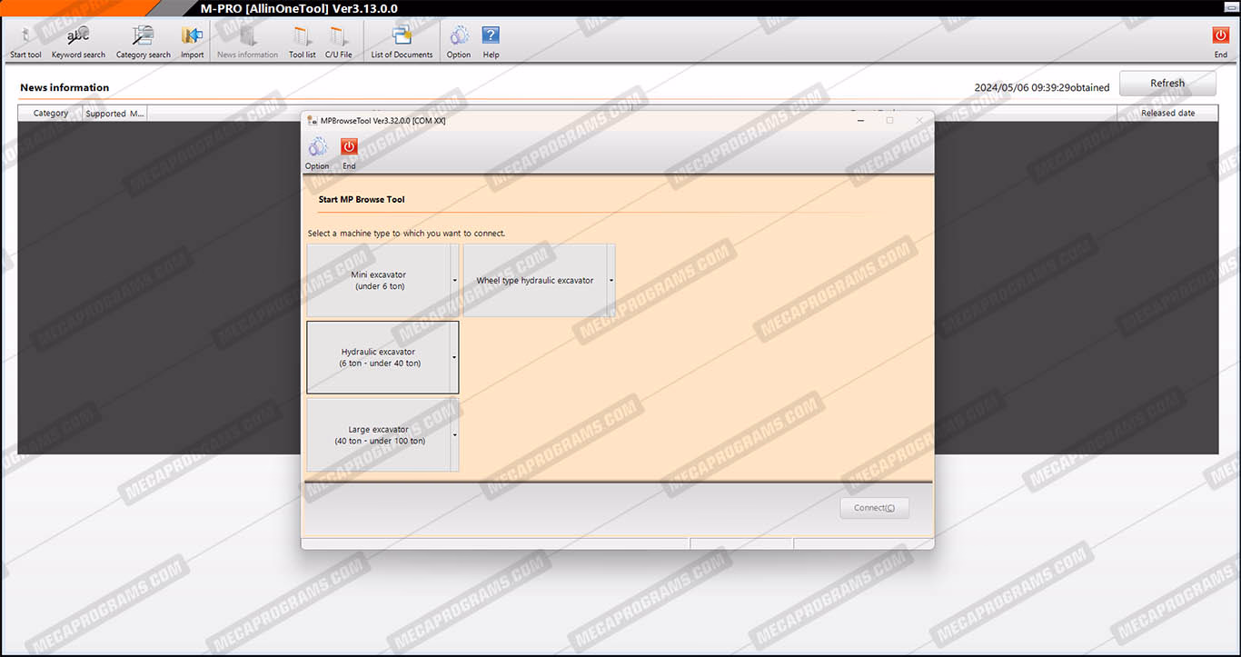Open Keyword search in toolbar
The width and height of the screenshot is (1241, 657).
[78, 42]
